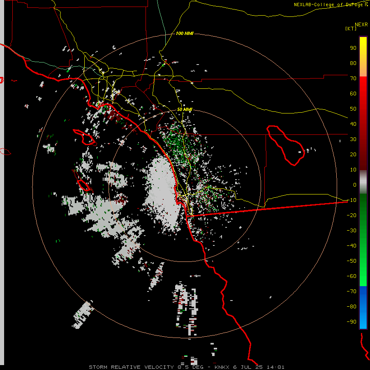Click the 50 value on velocity scale

click(x=353, y=109)
